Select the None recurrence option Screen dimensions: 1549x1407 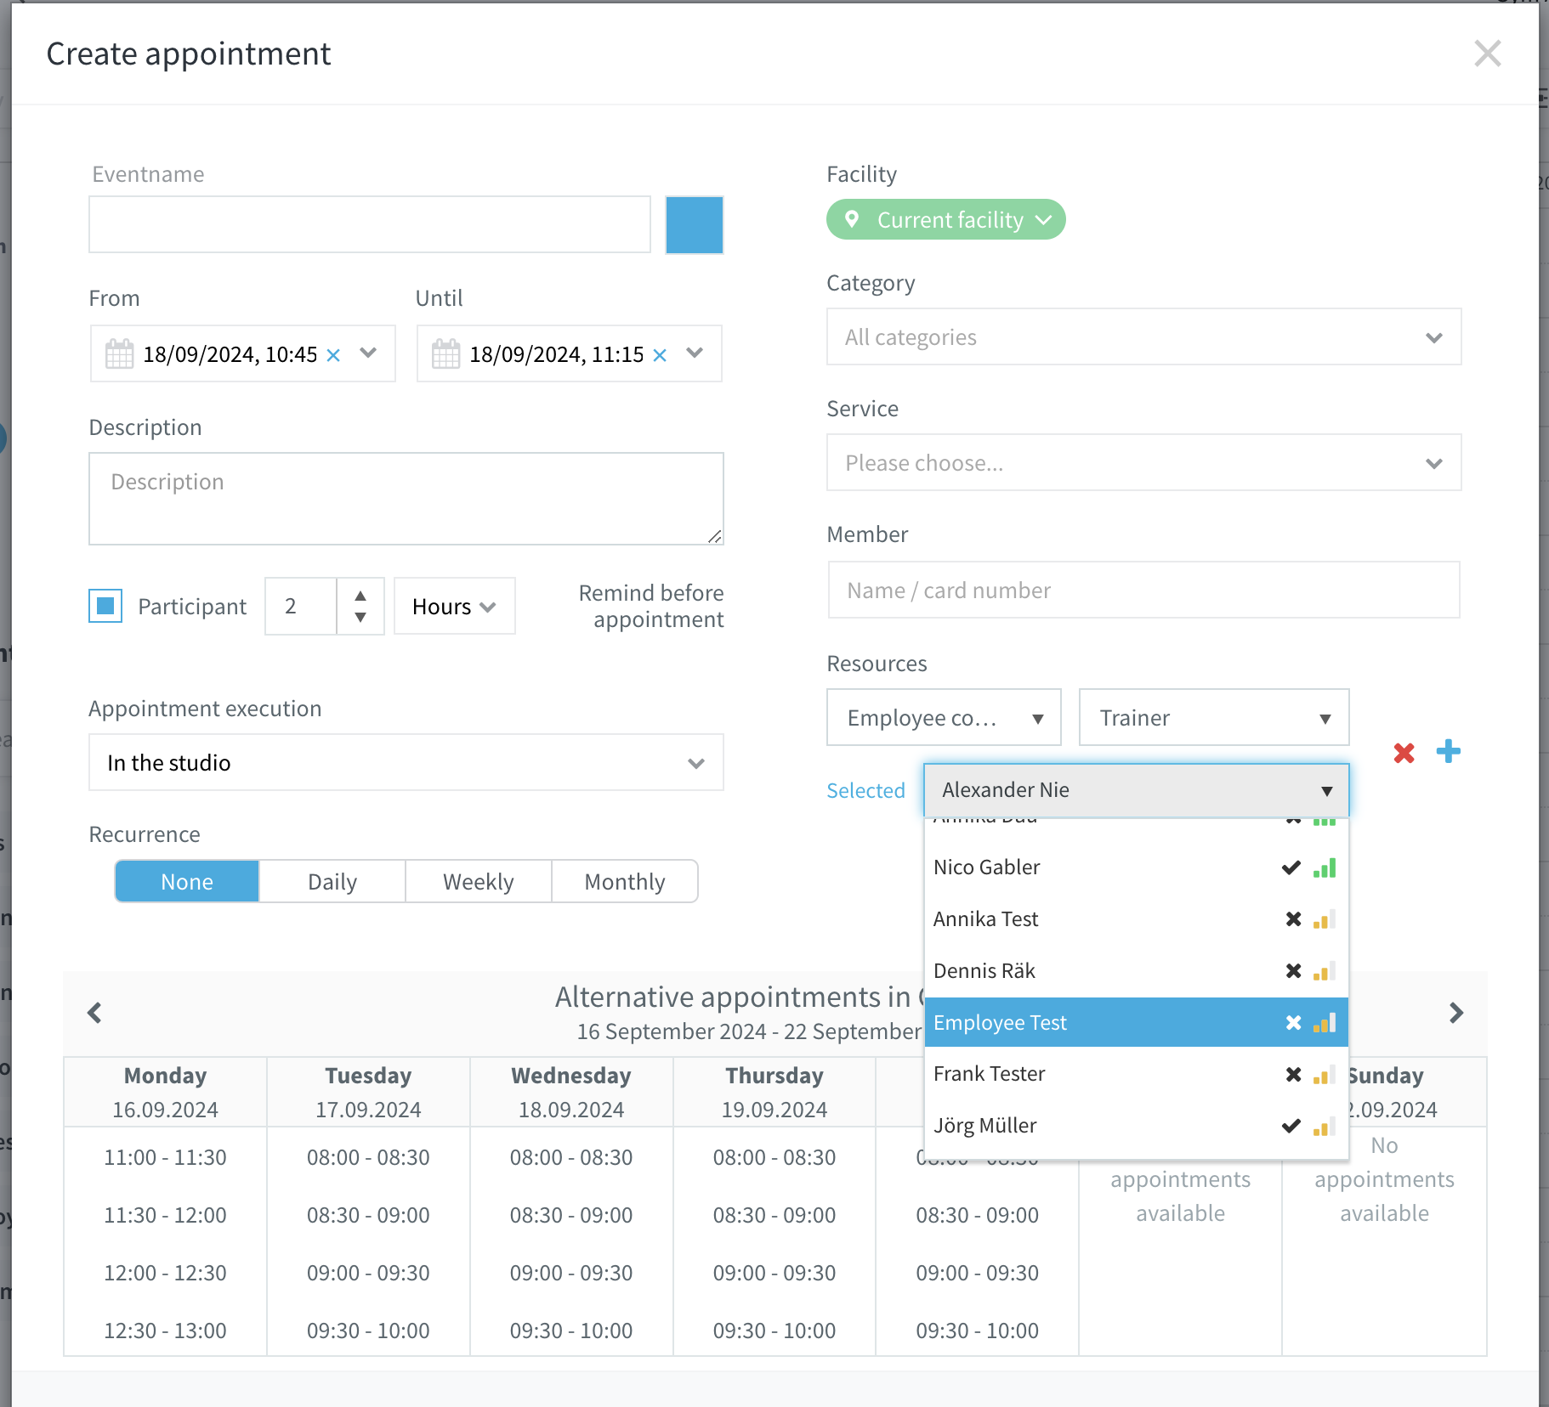coord(187,881)
